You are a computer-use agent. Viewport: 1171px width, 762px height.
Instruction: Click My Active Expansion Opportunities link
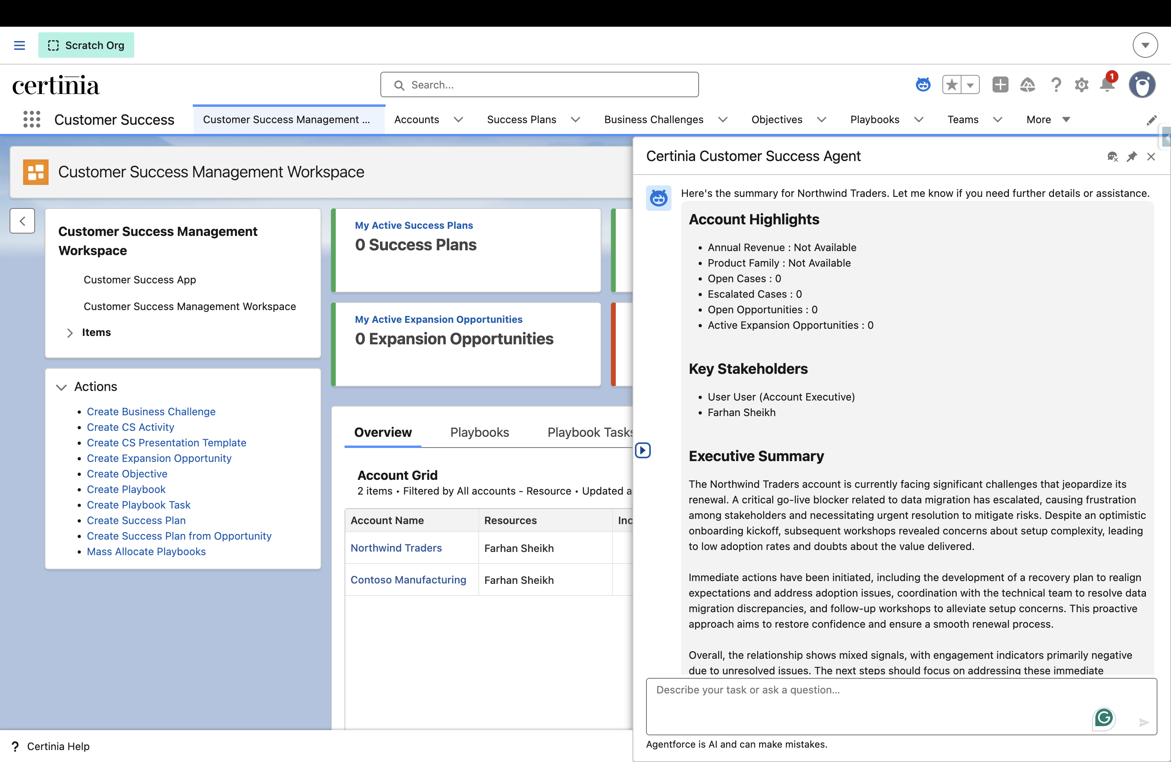click(x=439, y=320)
